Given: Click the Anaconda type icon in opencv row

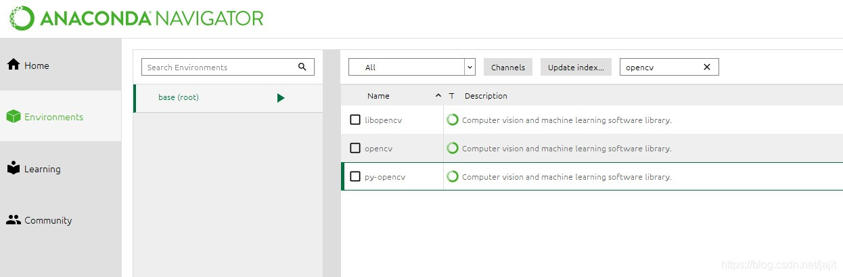Looking at the screenshot, I should 453,148.
